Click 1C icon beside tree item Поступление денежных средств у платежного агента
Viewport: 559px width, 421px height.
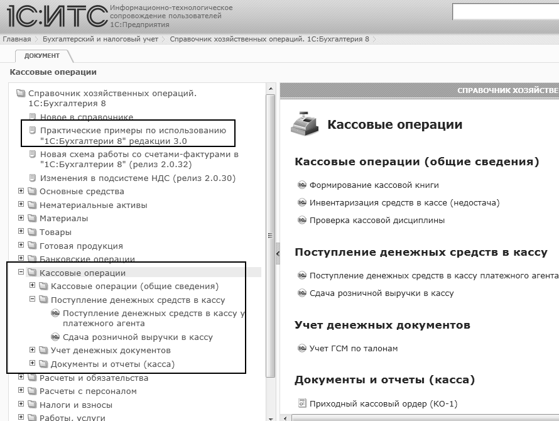click(55, 313)
